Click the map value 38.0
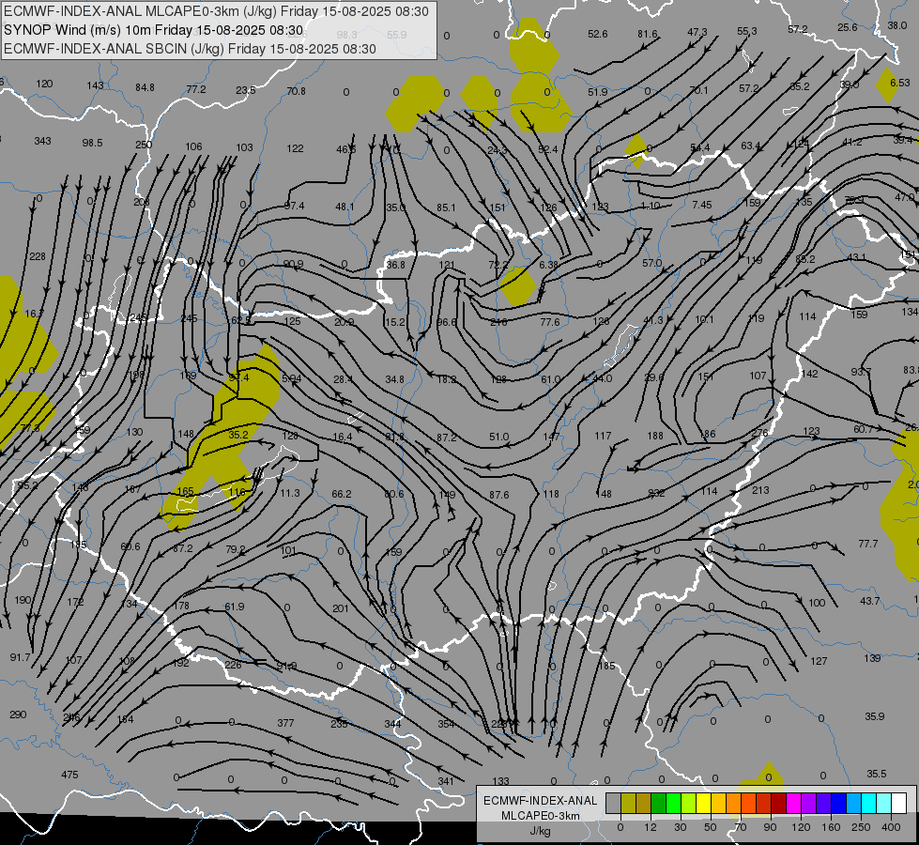The height and width of the screenshot is (845, 919). pos(896,25)
